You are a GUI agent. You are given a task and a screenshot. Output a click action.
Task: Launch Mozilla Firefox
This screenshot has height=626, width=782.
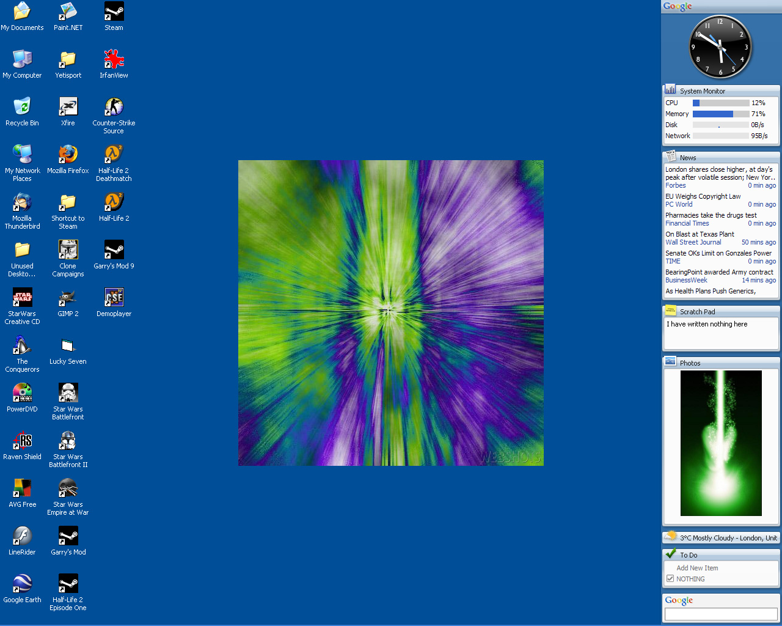pyautogui.click(x=68, y=154)
